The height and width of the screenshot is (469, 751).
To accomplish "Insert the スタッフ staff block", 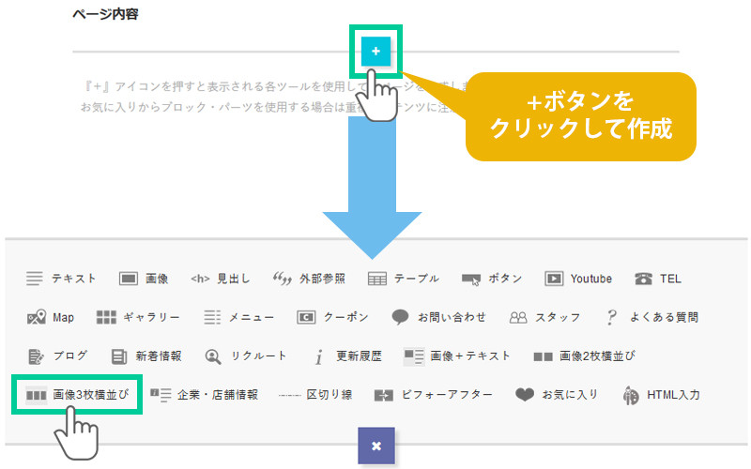I will click(x=544, y=317).
